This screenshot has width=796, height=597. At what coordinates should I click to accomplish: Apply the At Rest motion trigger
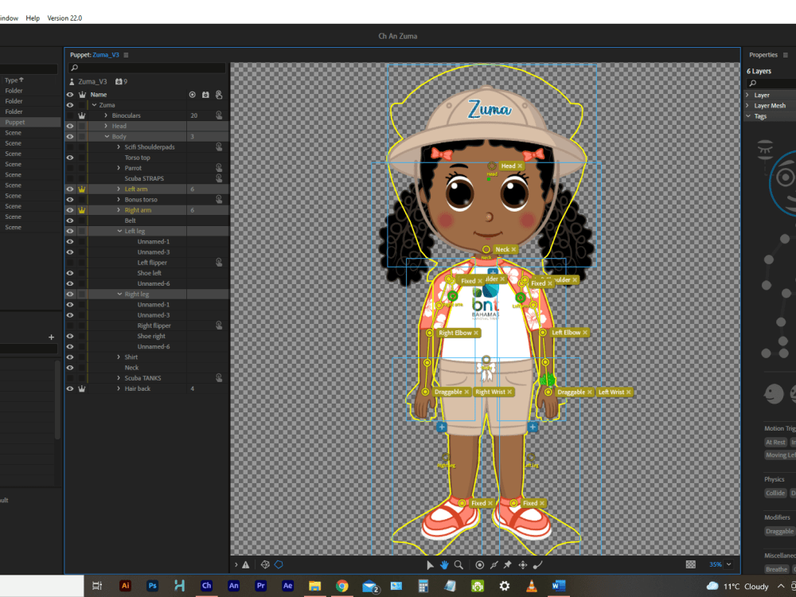(775, 442)
